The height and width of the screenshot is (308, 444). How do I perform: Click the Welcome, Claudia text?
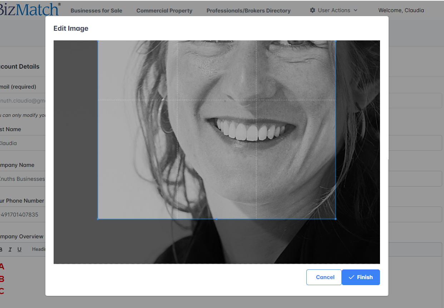[x=401, y=10]
